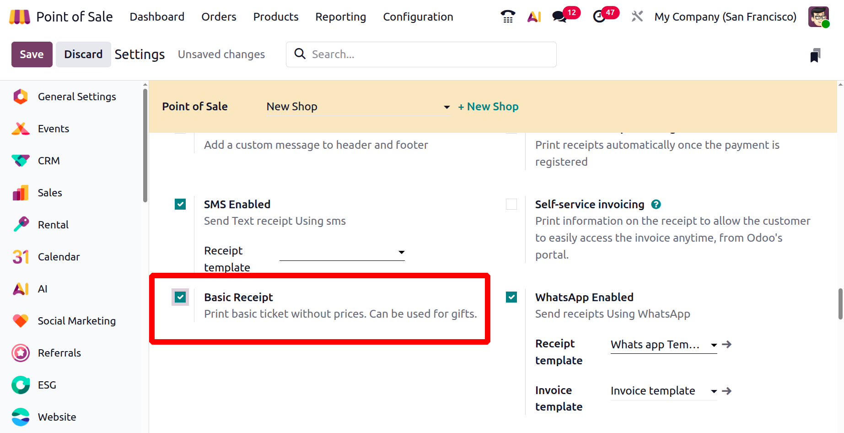The height and width of the screenshot is (433, 844).
Task: Click the user avatar profile picture
Action: click(818, 17)
